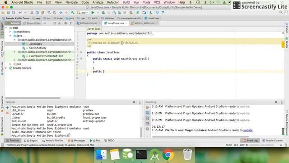Image resolution: width=289 pixels, height=163 pixels.
Task: Click run gutter arrow beside class JavaClass
Action: point(81,53)
